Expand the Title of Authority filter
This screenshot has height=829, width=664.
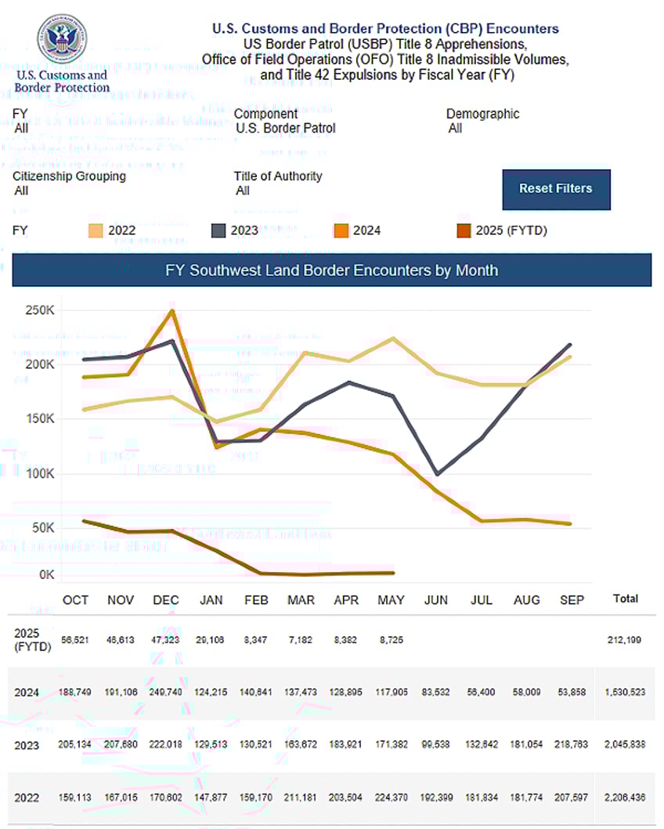[x=278, y=183]
